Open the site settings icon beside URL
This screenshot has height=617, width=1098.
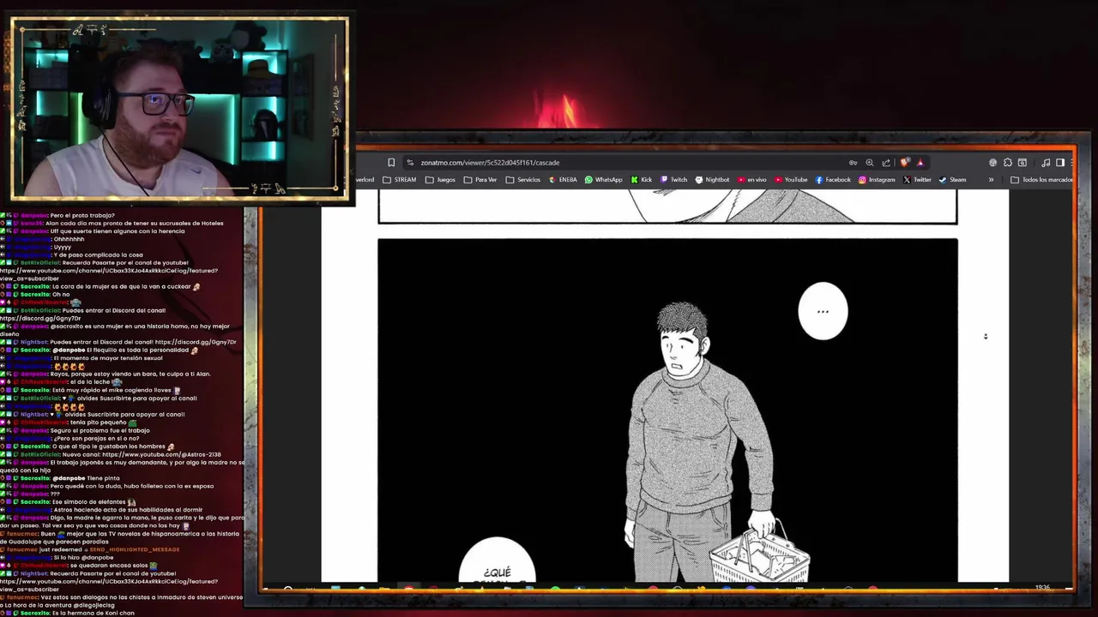[x=410, y=163]
